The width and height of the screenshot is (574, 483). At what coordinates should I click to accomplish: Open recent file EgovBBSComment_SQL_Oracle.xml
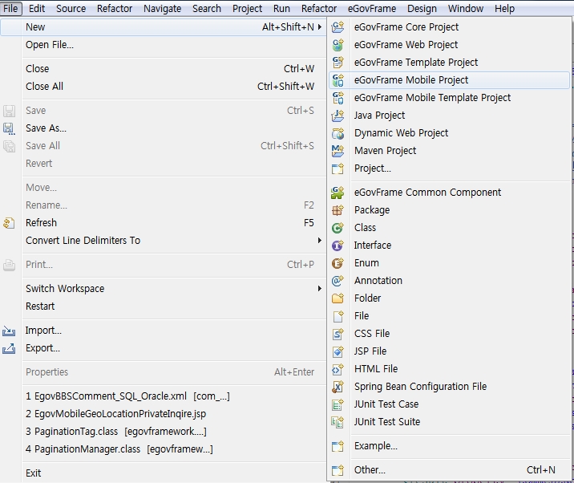point(127,396)
